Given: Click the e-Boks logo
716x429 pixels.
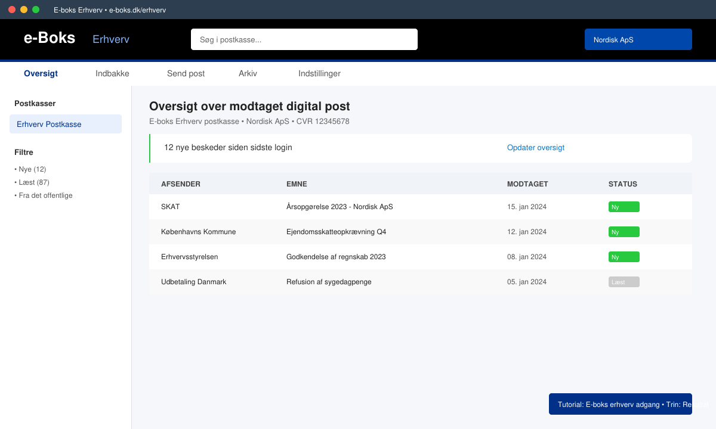Looking at the screenshot, I should [50, 38].
